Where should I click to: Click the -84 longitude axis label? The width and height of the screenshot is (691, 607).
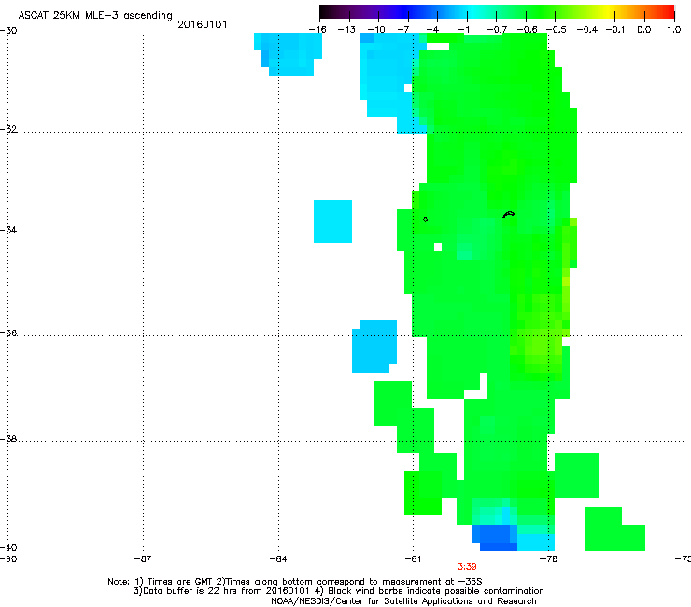[278, 559]
